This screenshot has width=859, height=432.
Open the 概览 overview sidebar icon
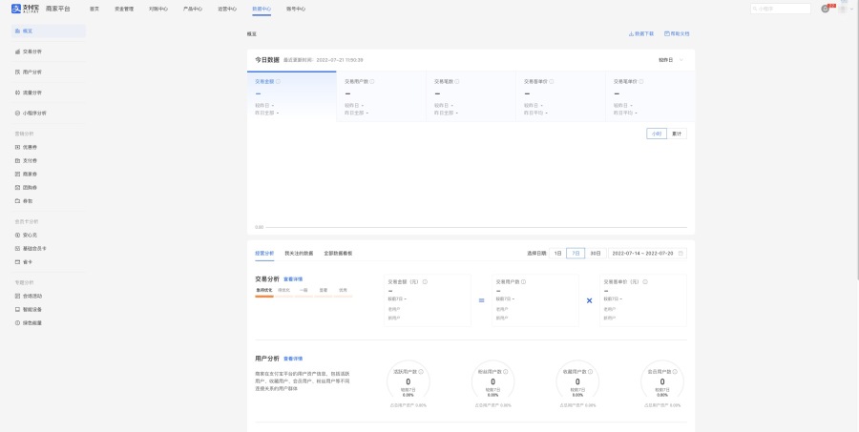point(17,31)
